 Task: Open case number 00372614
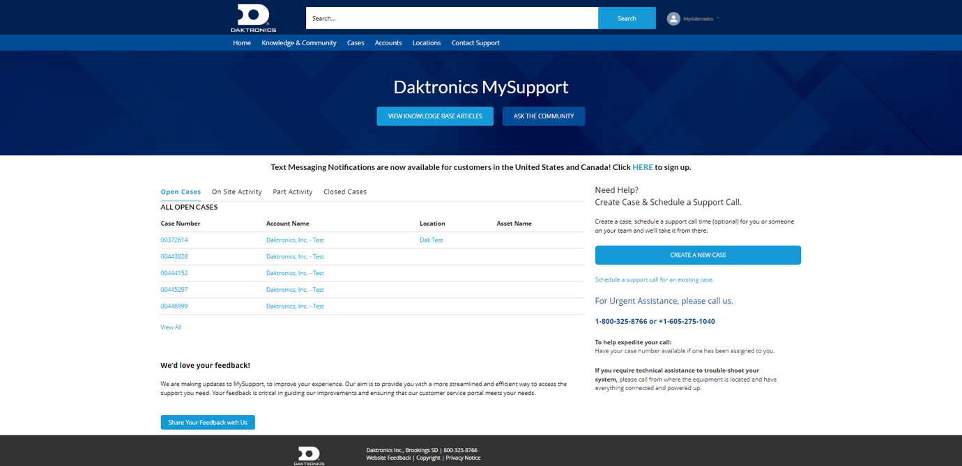pyautogui.click(x=176, y=240)
